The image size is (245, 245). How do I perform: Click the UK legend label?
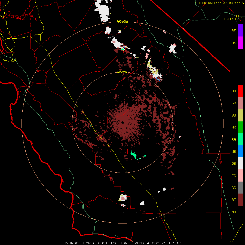pos(234,43)
